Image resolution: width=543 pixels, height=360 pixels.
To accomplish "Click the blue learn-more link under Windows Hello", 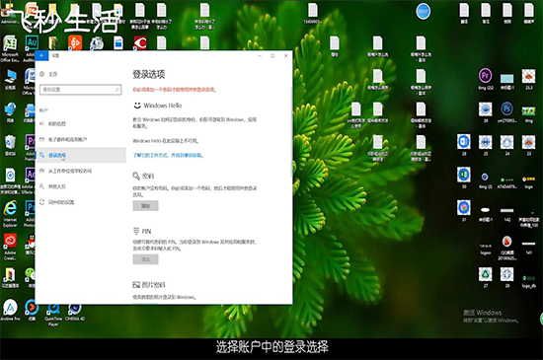I will click(x=168, y=155).
